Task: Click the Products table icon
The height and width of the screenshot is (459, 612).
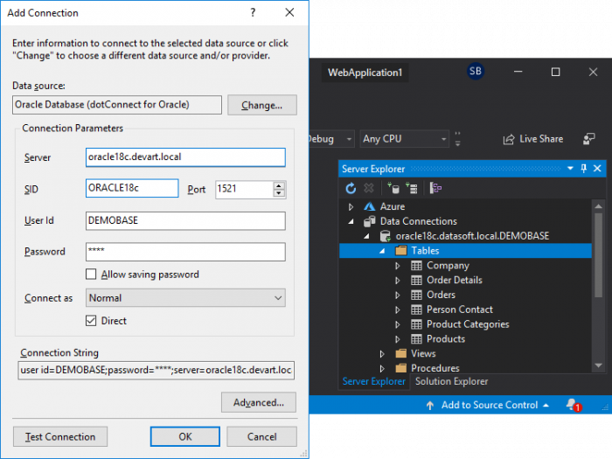Action: click(x=416, y=339)
